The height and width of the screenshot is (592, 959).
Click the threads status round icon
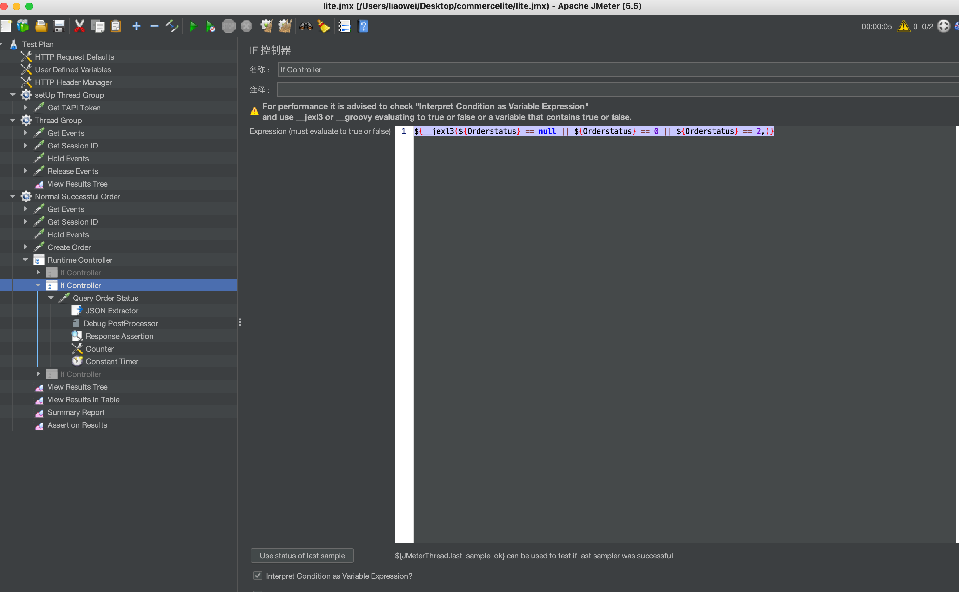pos(944,26)
